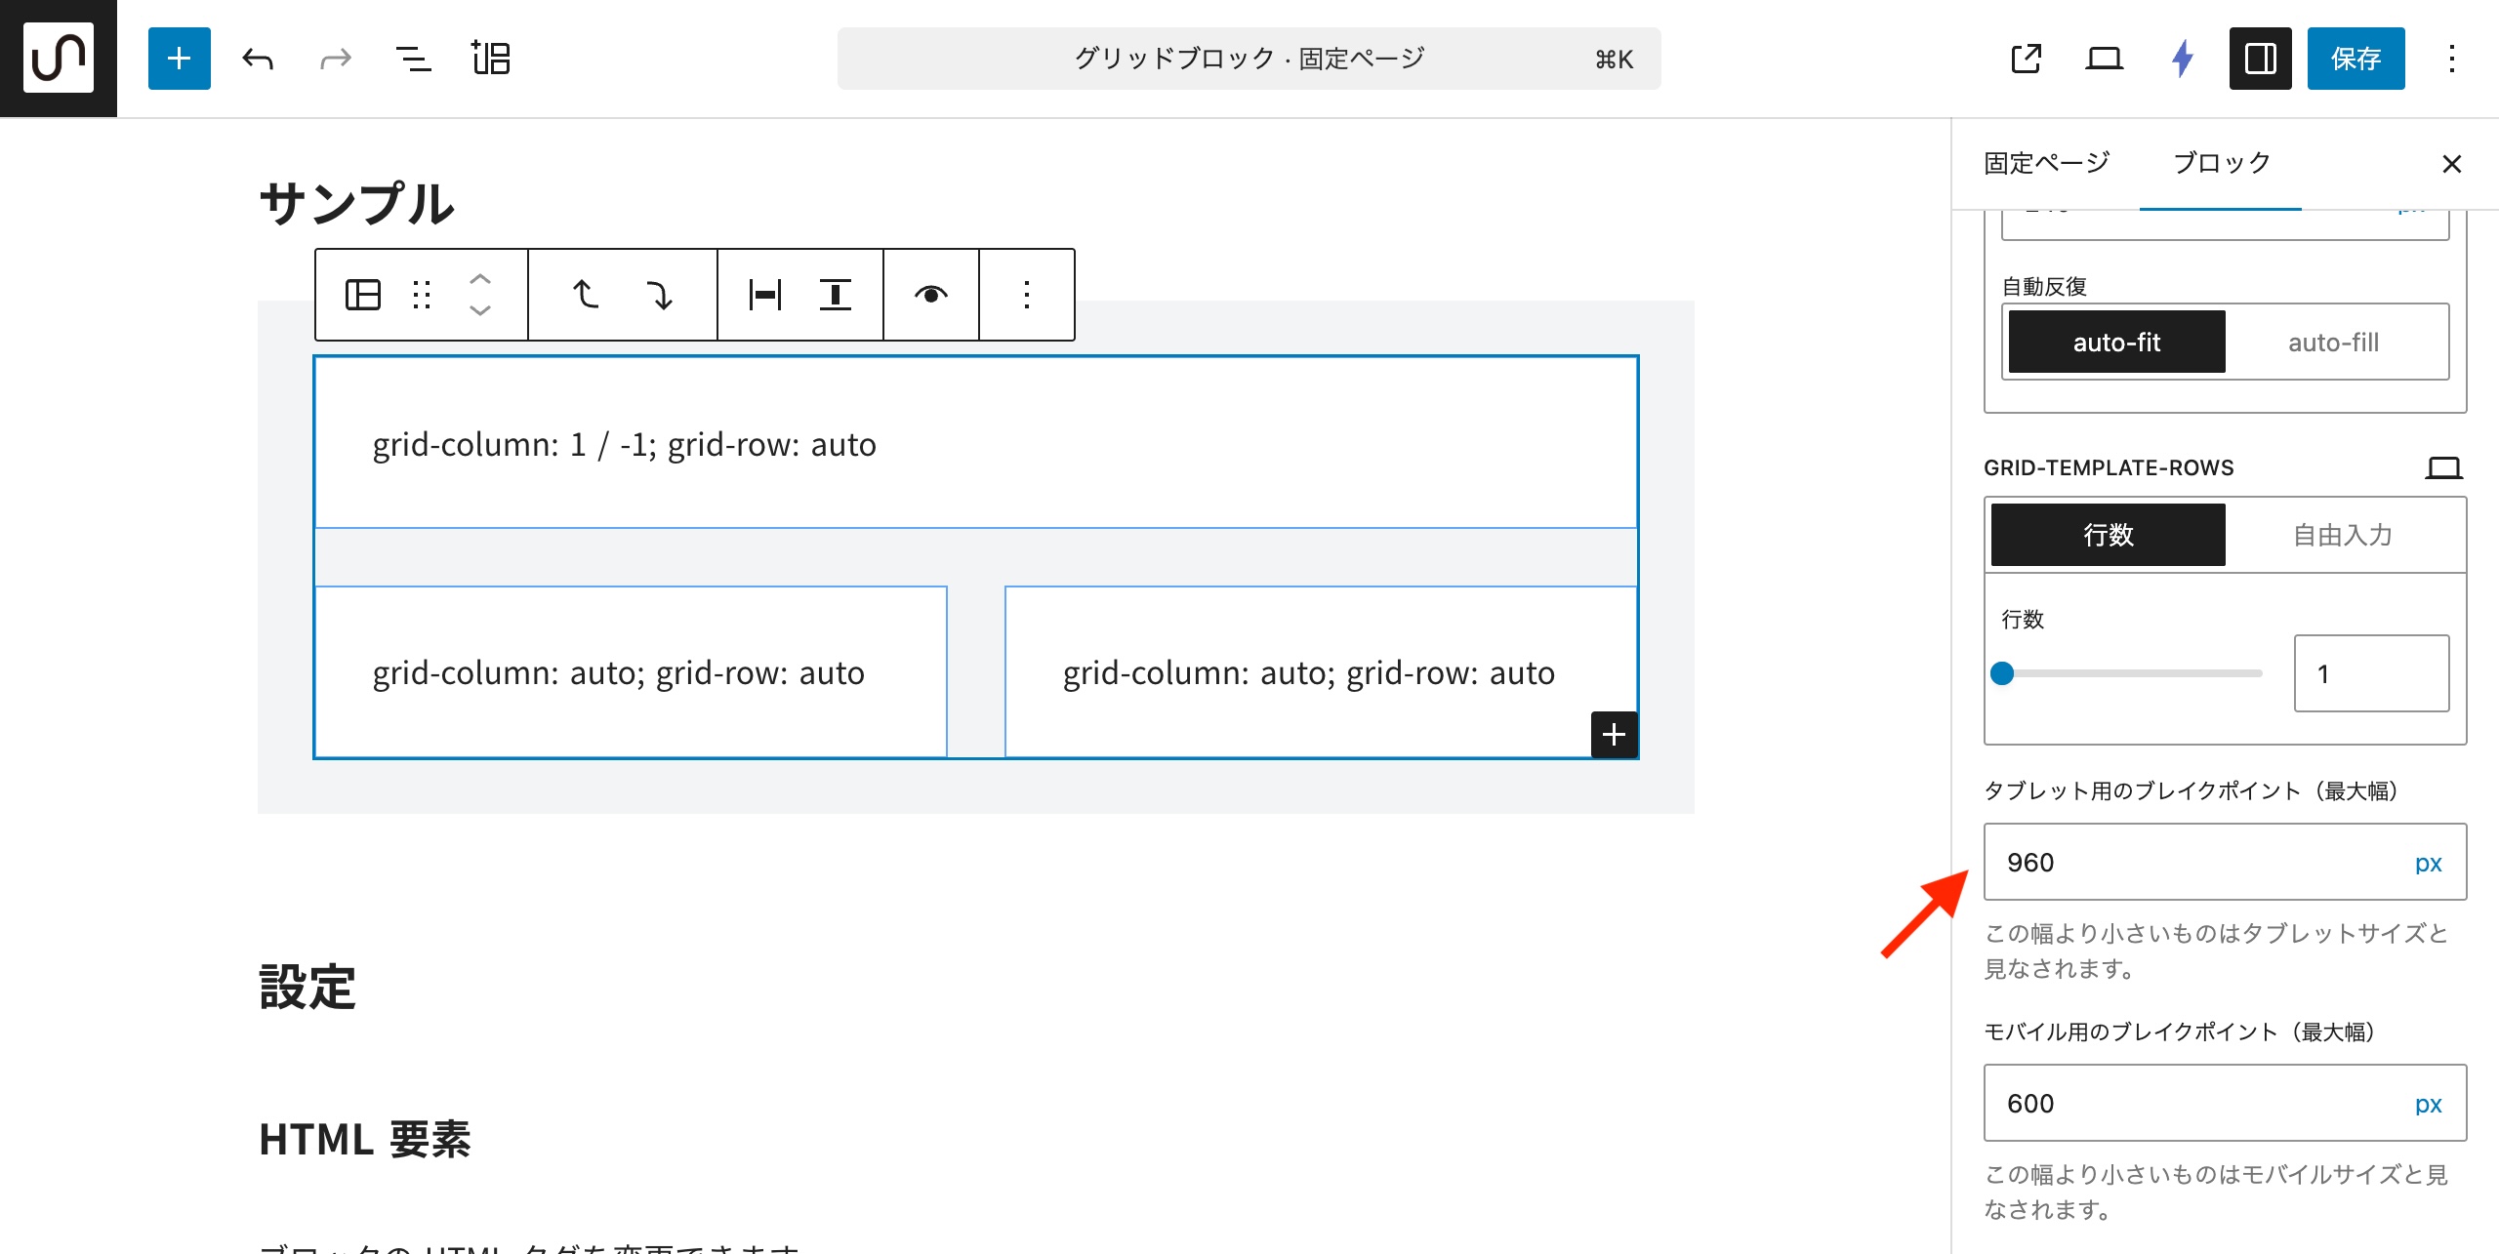2499x1254 pixels.
Task: Toggle the settings sidebar panel
Action: point(2260,59)
